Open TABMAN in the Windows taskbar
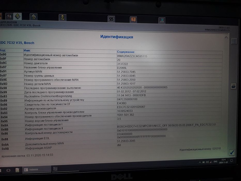The width and height of the screenshot is (241, 181). tap(37, 169)
